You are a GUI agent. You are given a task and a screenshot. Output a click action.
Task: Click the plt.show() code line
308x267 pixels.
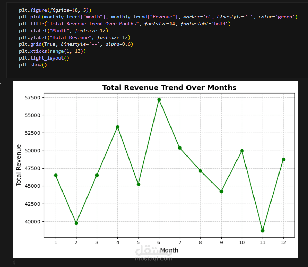click(x=33, y=65)
